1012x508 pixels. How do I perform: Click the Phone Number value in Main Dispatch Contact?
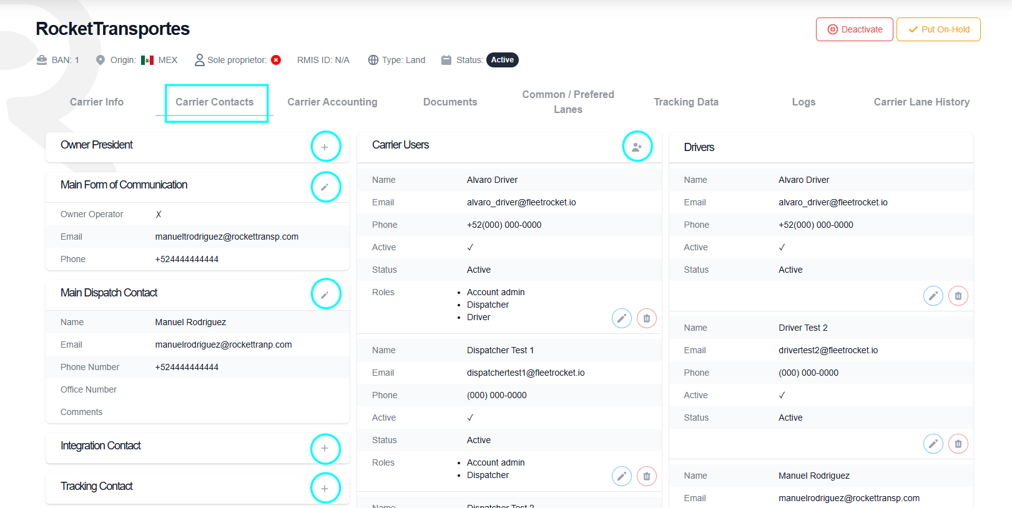[x=187, y=367]
